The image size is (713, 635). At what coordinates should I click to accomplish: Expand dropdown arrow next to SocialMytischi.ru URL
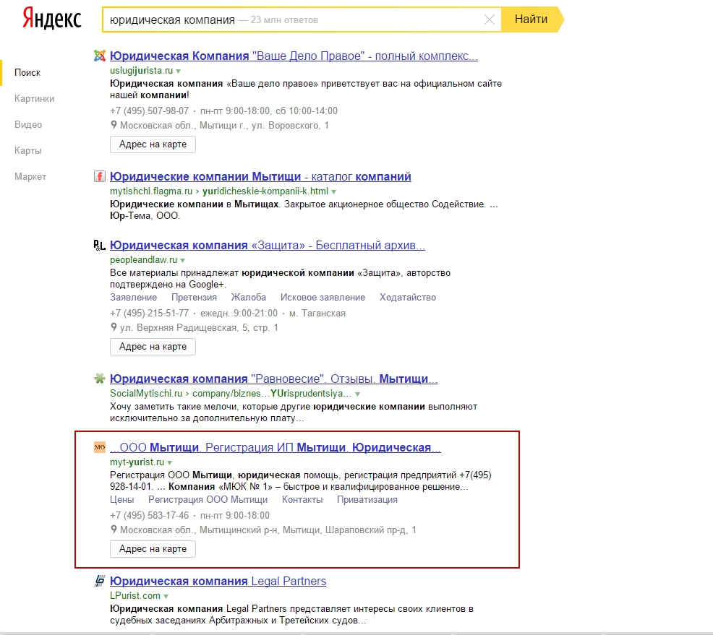point(357,394)
